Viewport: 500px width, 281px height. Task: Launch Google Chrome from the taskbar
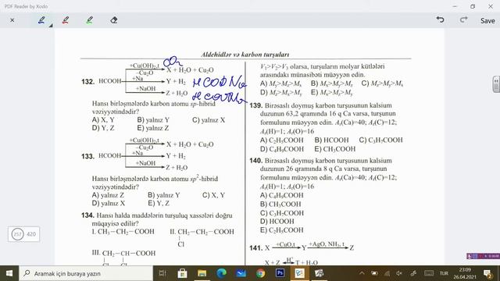(x=260, y=273)
